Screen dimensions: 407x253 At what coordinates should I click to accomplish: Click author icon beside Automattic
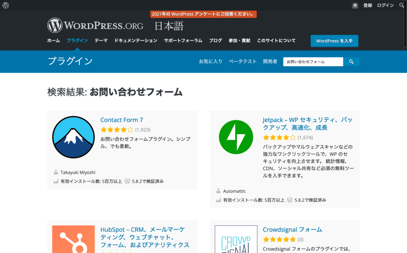pyautogui.click(x=218, y=191)
